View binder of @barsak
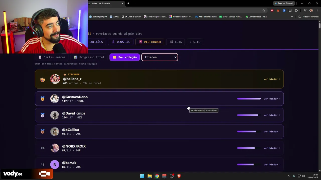321x180 pixels. tap(272, 165)
